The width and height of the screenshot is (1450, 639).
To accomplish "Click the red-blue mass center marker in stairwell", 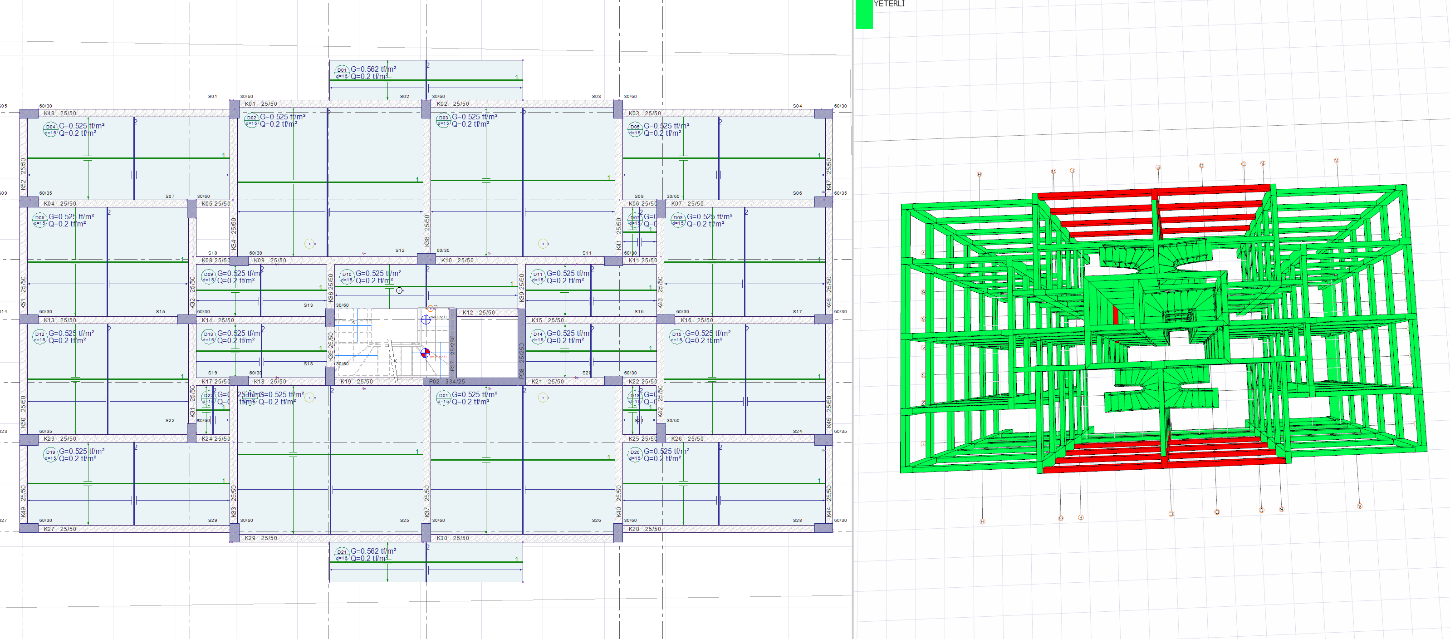I will tap(426, 353).
